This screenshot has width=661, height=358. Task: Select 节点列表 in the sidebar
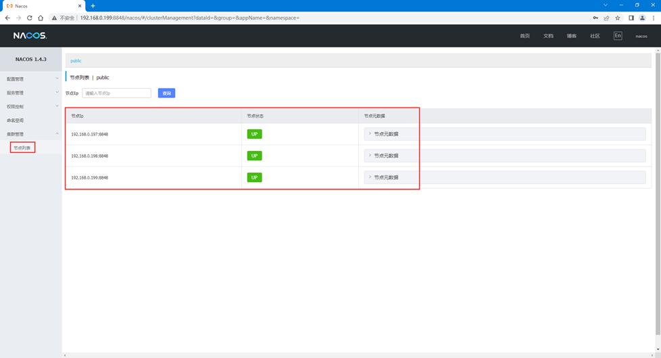pyautogui.click(x=22, y=148)
